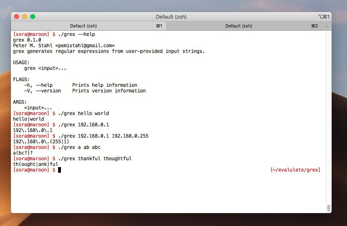
Task: Add a new terminal tab with plus button
Action: 327,26
